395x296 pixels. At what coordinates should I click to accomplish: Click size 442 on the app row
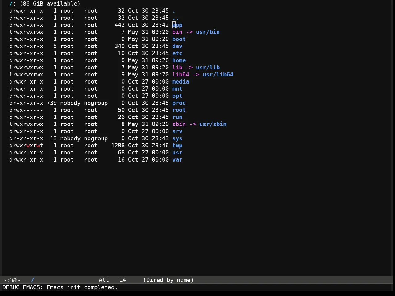[x=120, y=25]
